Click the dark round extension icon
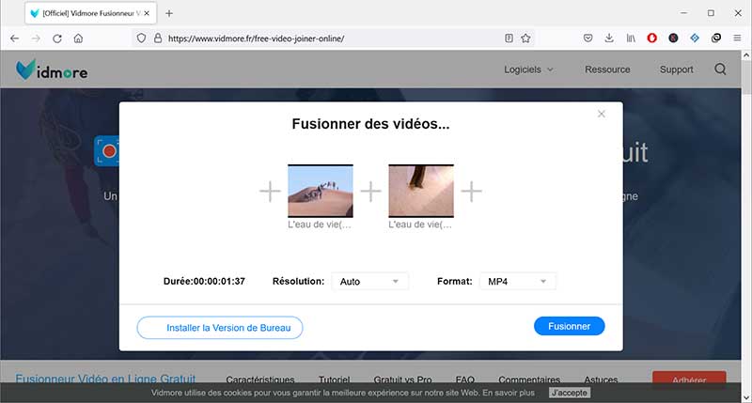Image resolution: width=752 pixels, height=403 pixels. [x=673, y=38]
